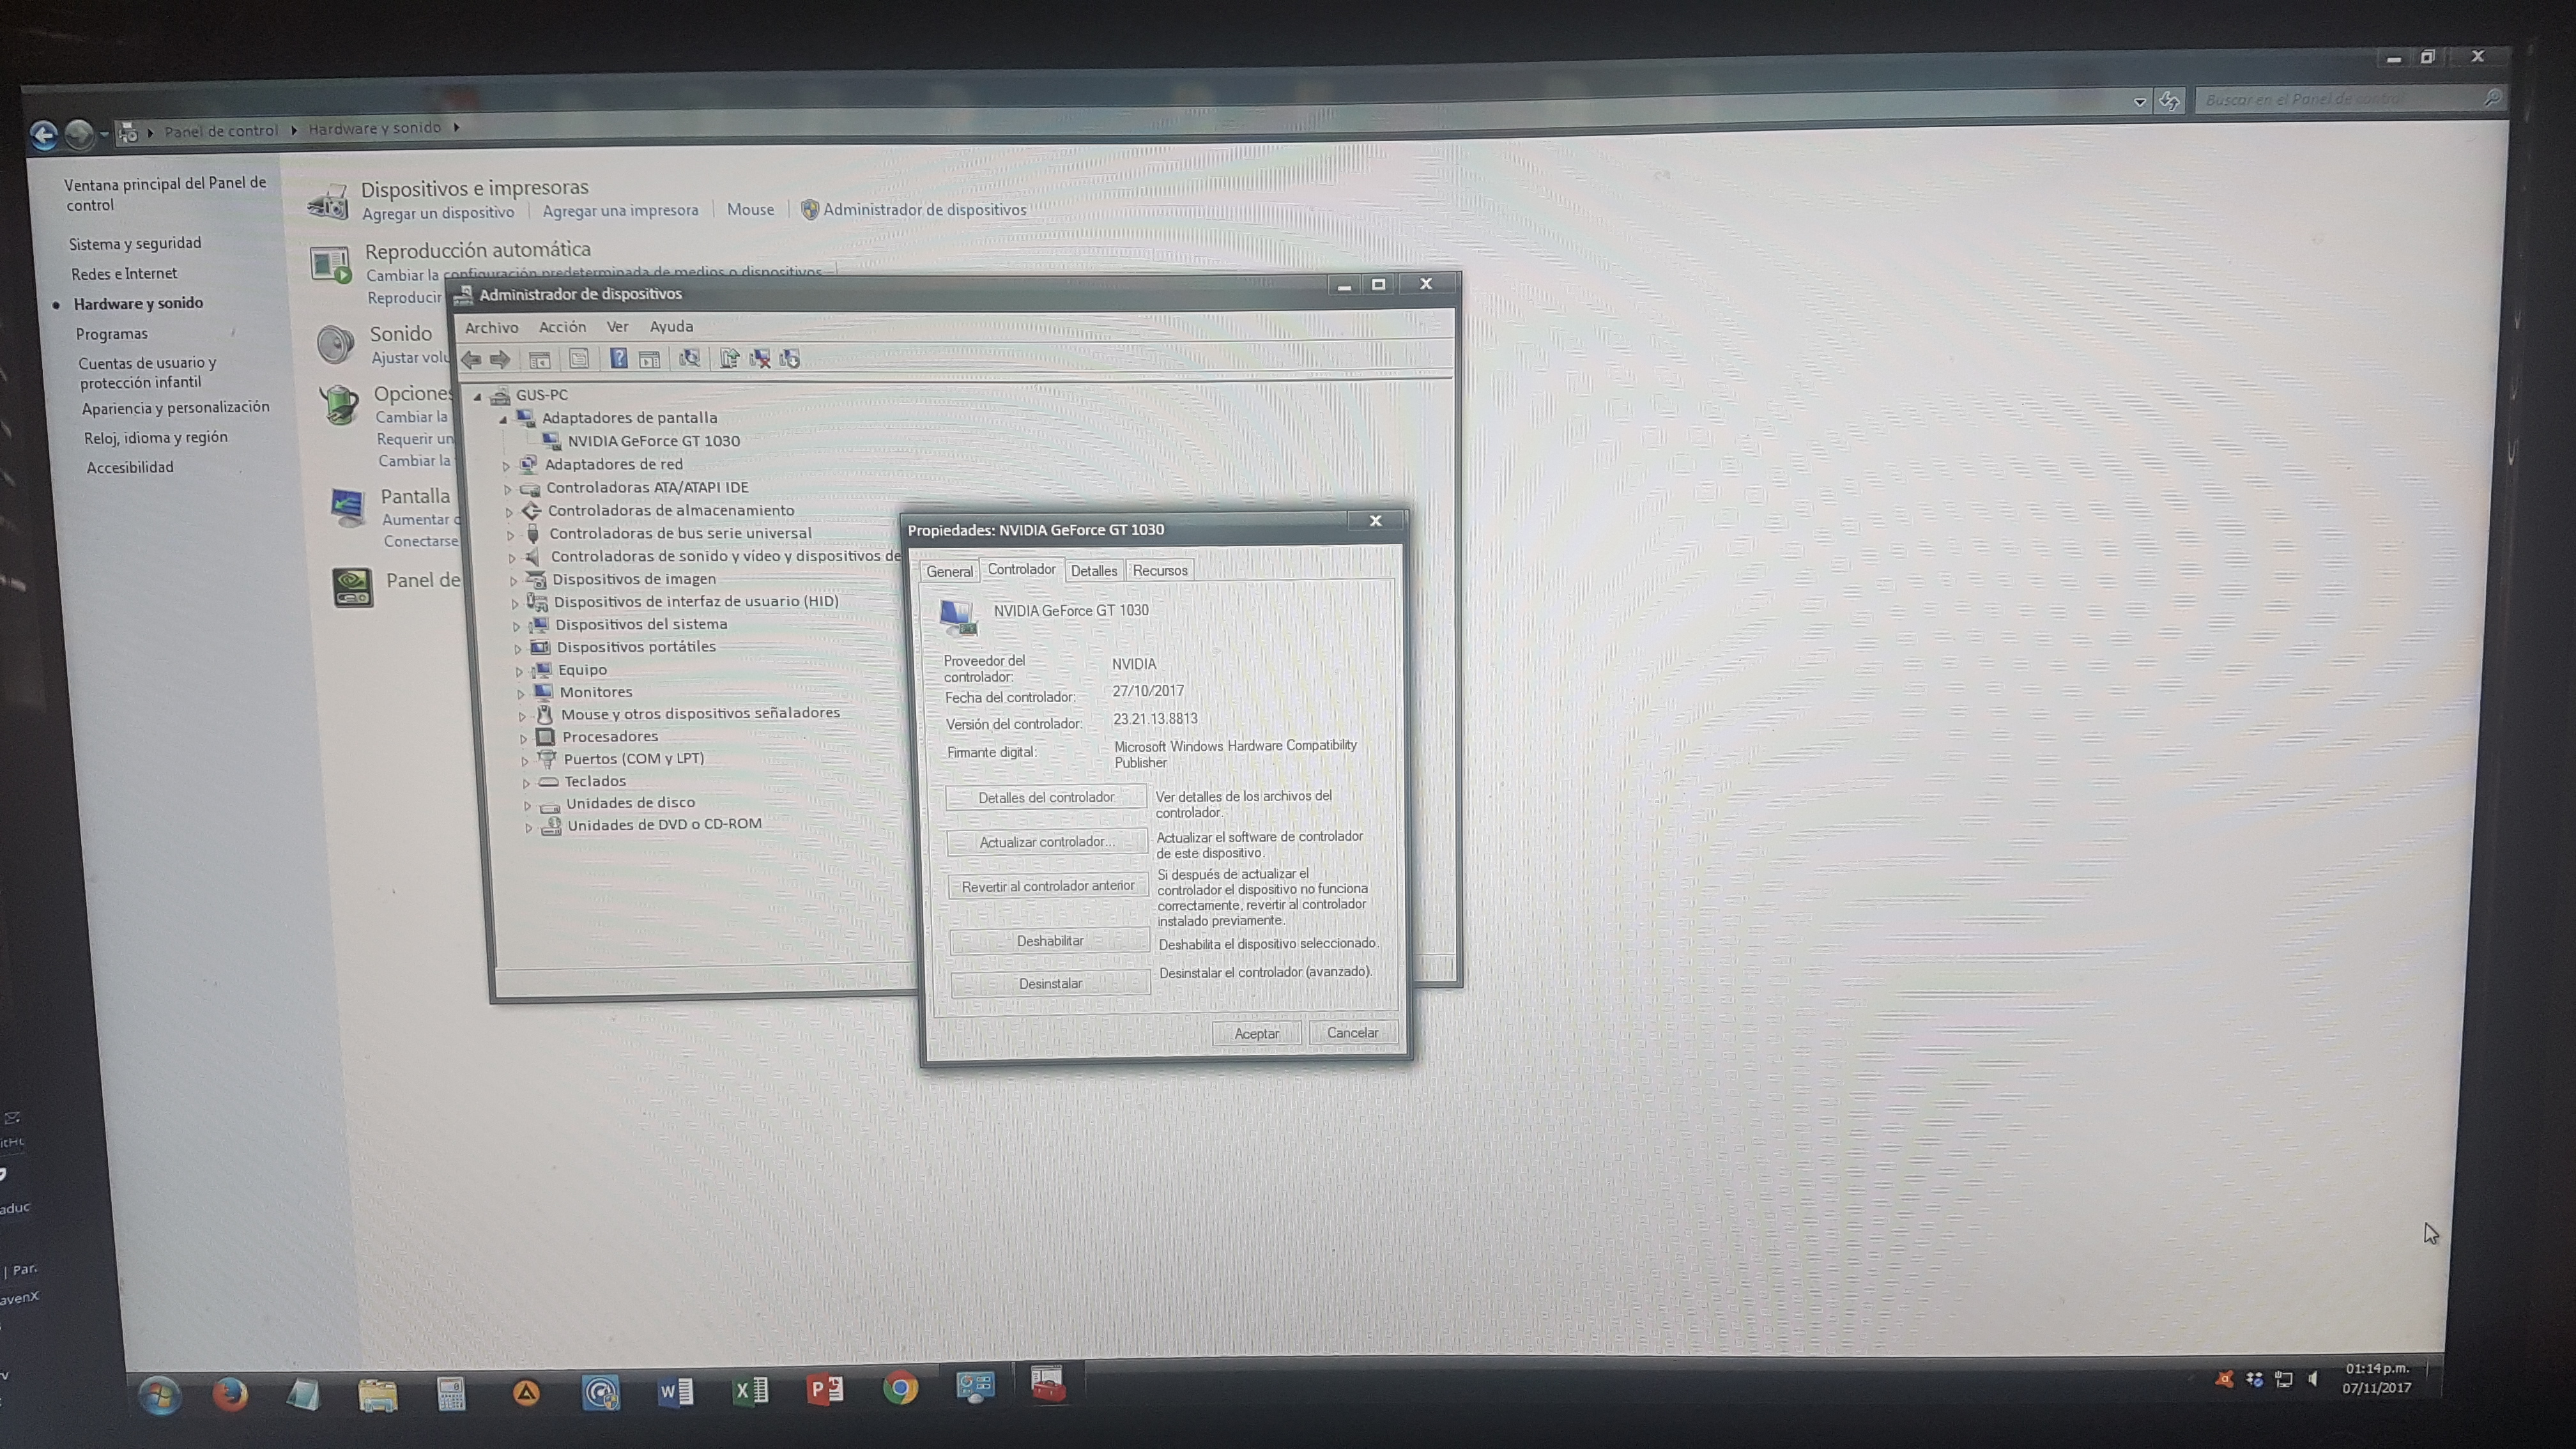2576x1449 pixels.
Task: Click the scan for hardware changes icon
Action: [x=689, y=358]
